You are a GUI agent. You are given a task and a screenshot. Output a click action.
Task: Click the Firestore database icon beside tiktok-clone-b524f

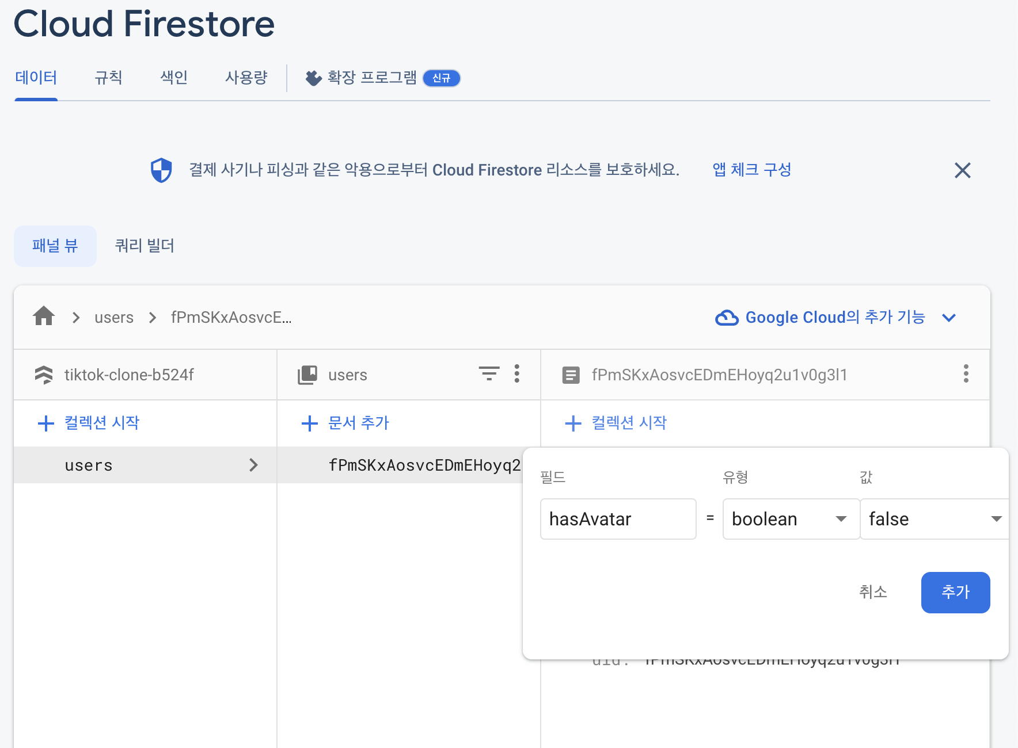point(44,375)
